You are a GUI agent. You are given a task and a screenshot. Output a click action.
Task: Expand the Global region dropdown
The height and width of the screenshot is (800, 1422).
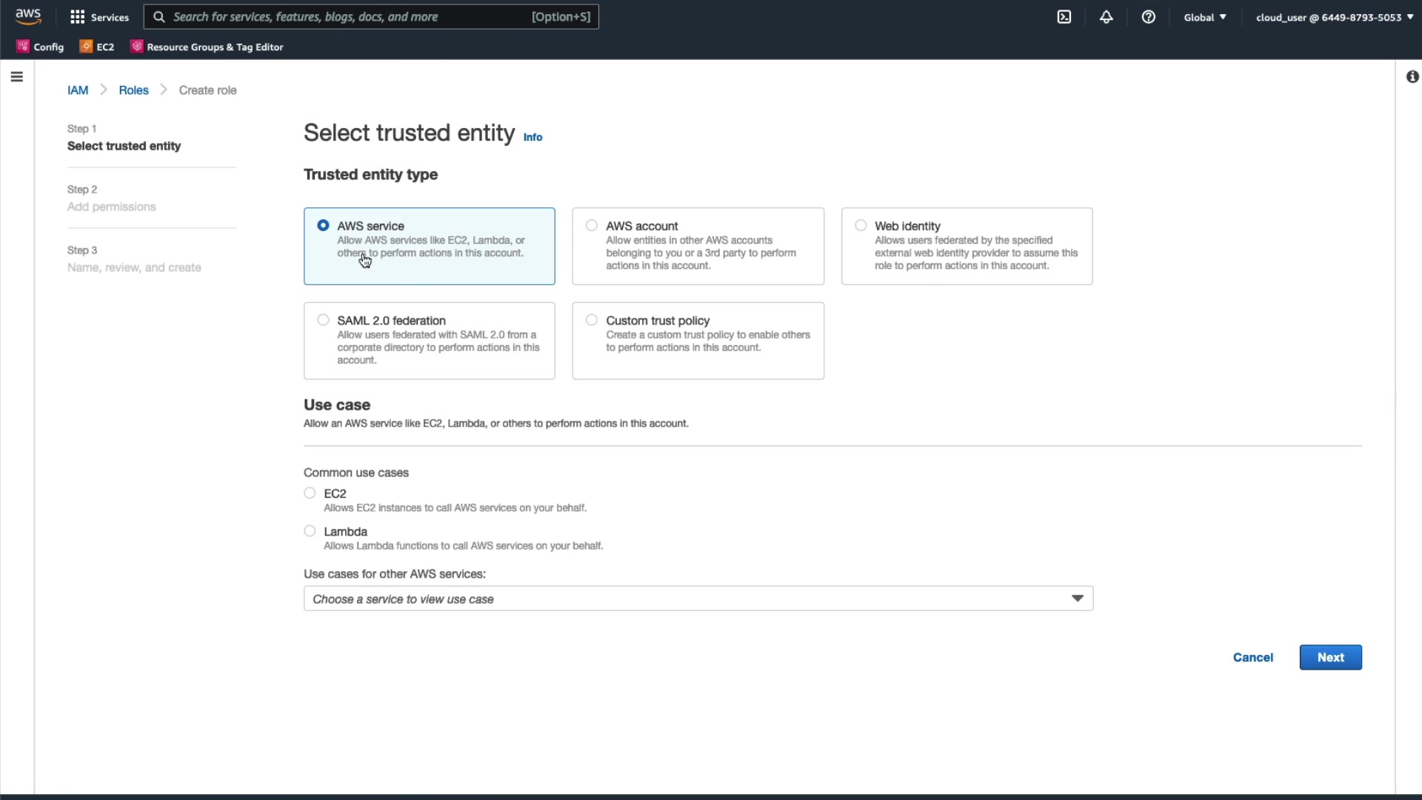click(1204, 17)
